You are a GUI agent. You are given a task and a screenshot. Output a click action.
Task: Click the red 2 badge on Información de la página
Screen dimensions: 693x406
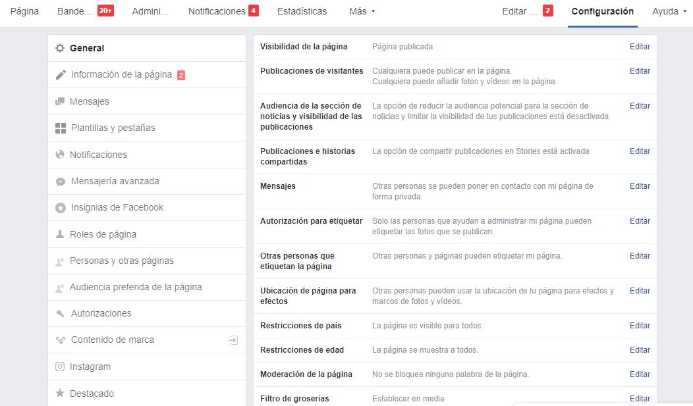point(181,76)
